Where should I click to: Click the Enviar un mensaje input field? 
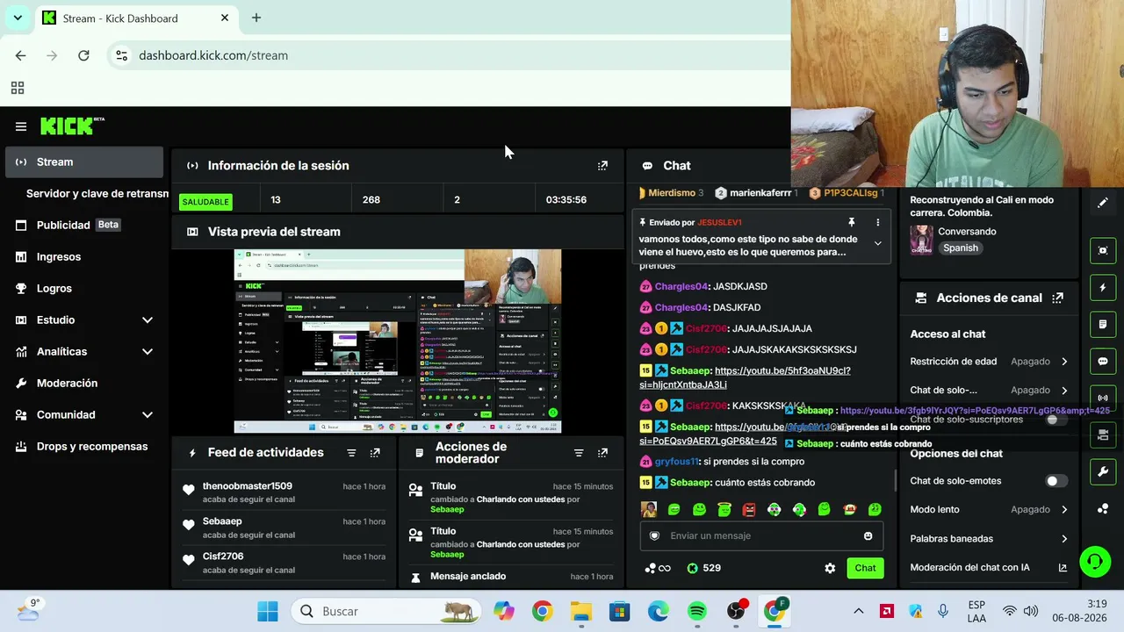pos(760,536)
